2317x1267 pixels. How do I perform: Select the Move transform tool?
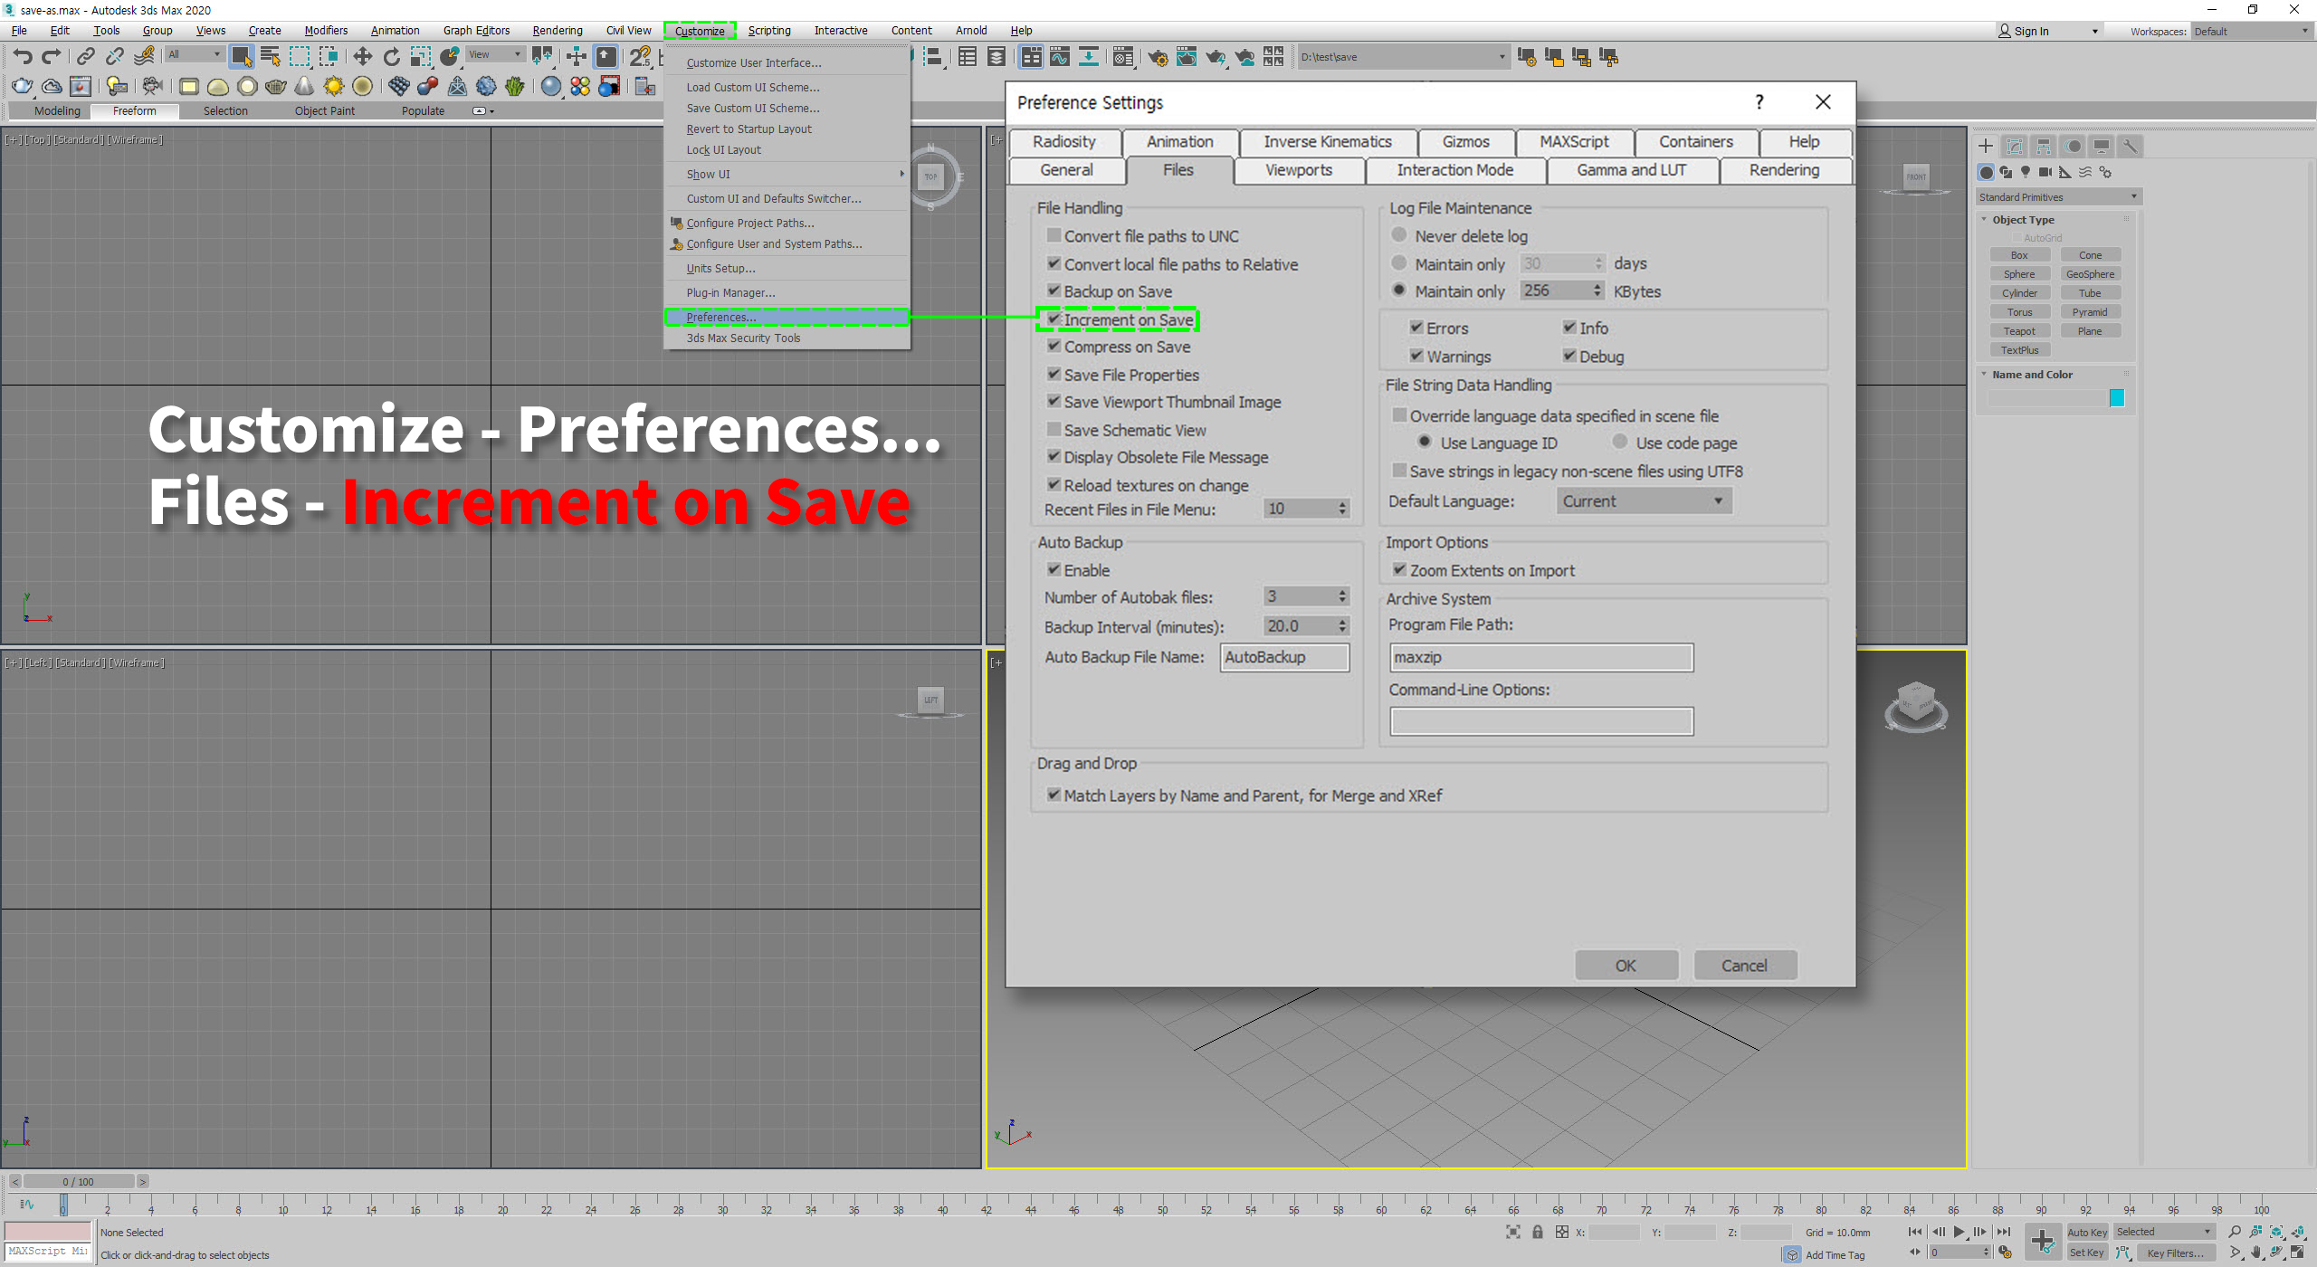coord(362,57)
